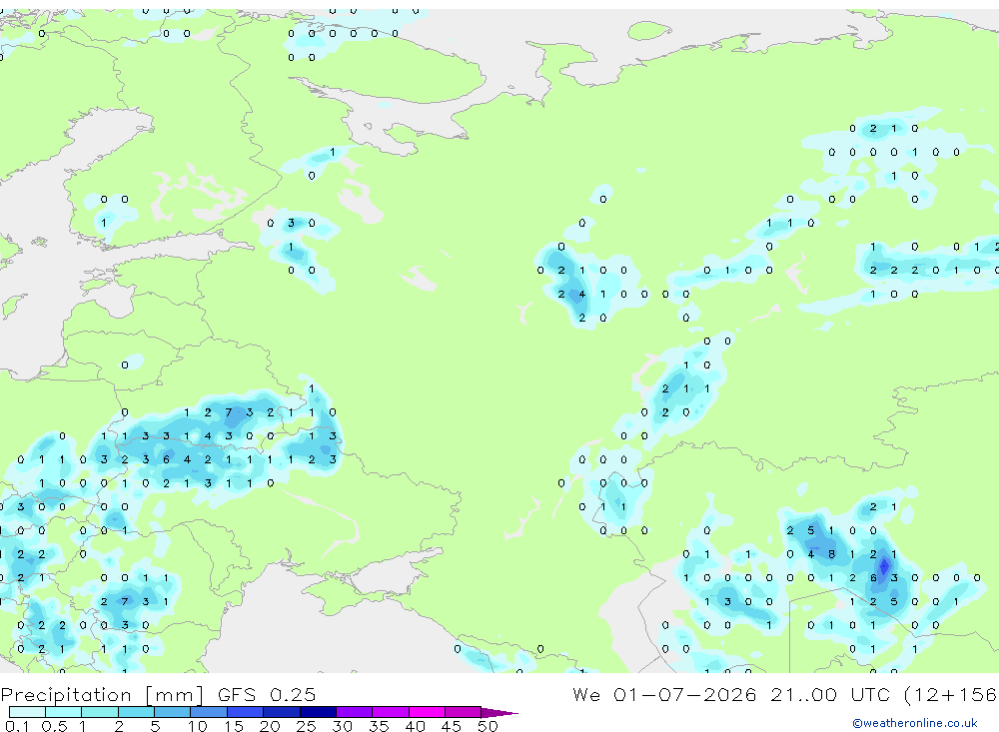Click the 0.1–0.5 mm palest cyan legend swatch
Screen dimensions: 999x732
point(27,712)
